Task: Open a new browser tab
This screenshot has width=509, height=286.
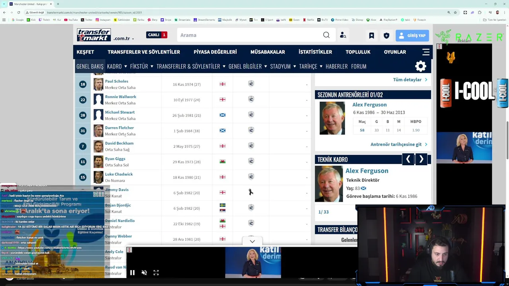Action: point(58,4)
